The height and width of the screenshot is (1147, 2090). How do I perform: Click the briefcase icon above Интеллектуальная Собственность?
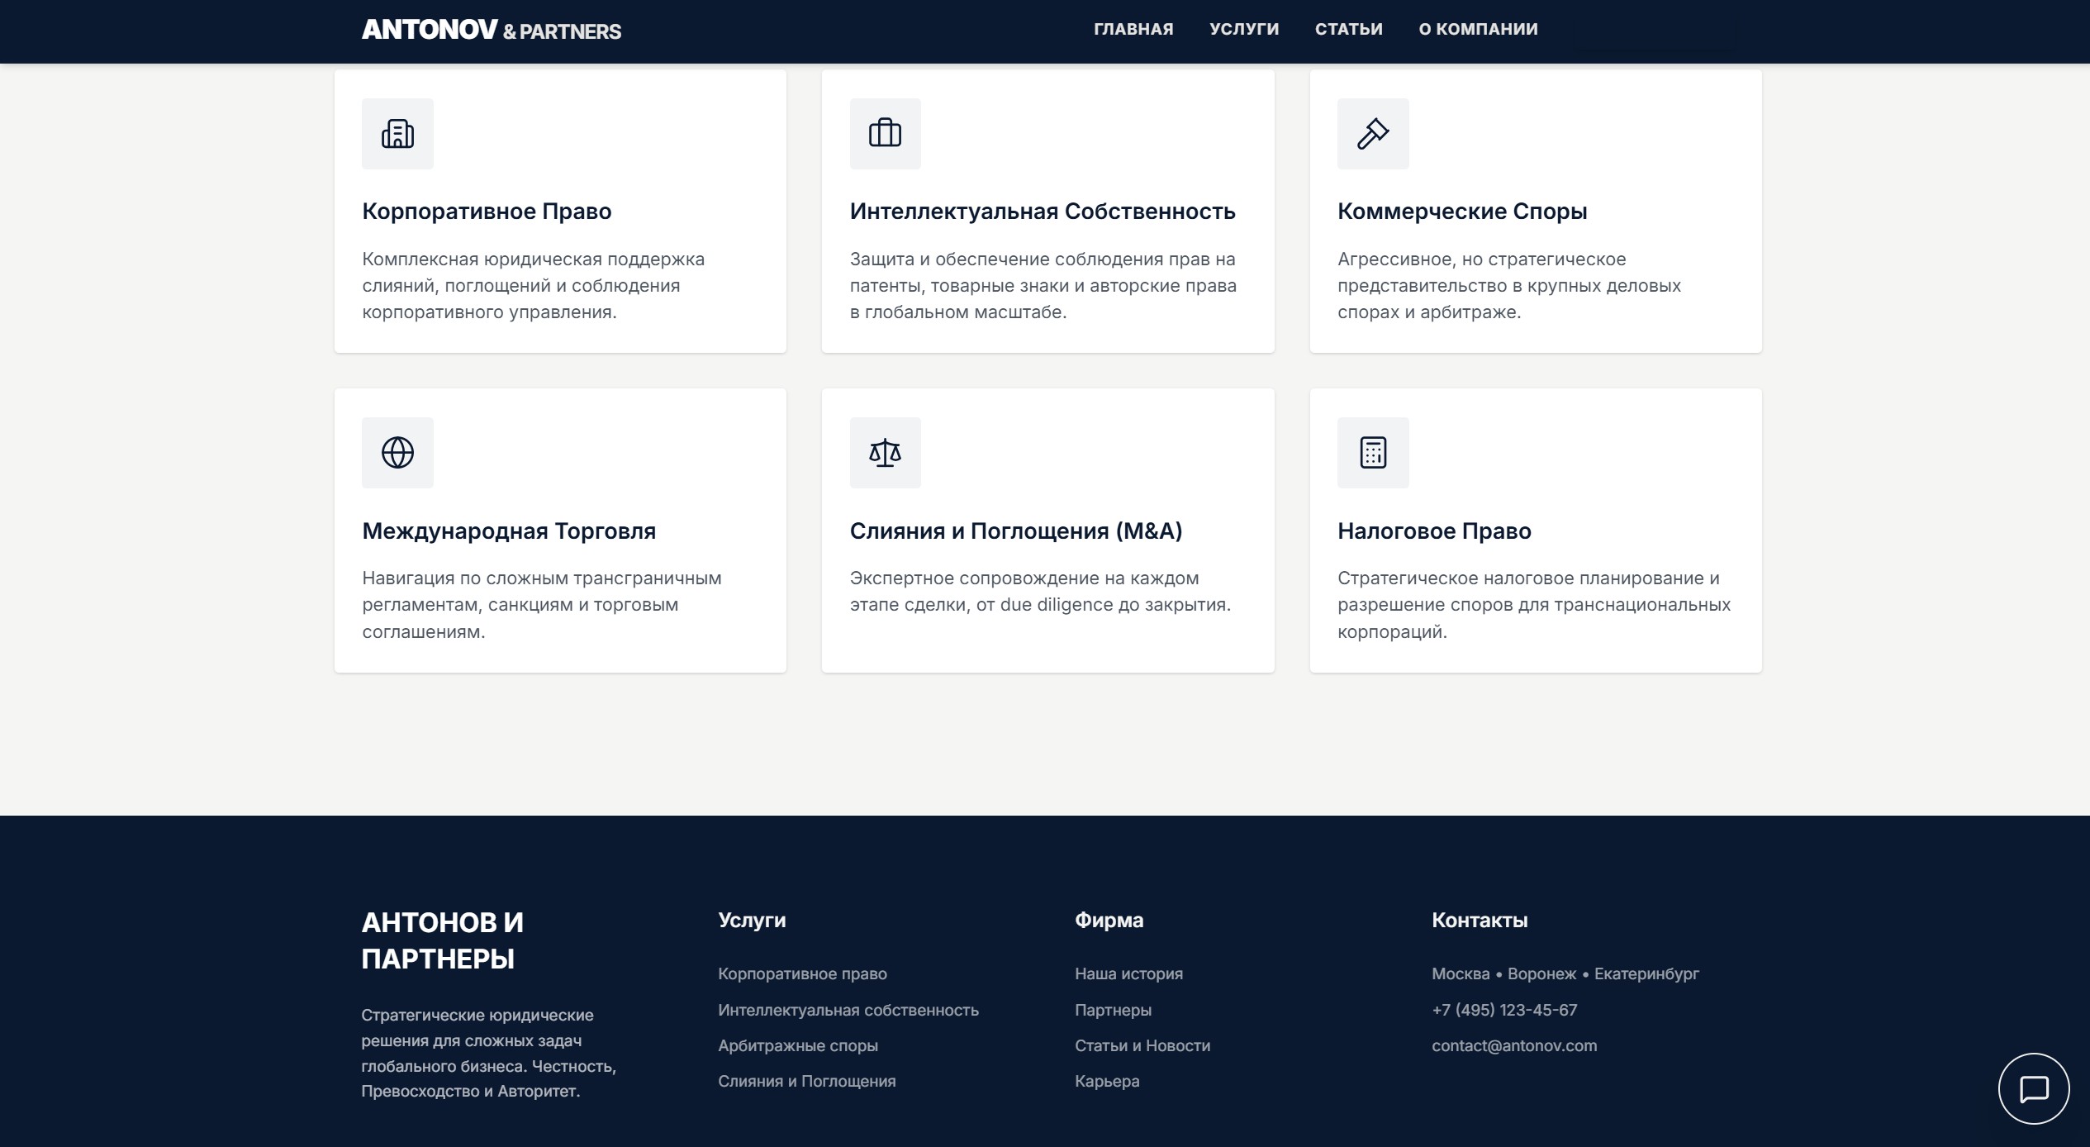(885, 133)
